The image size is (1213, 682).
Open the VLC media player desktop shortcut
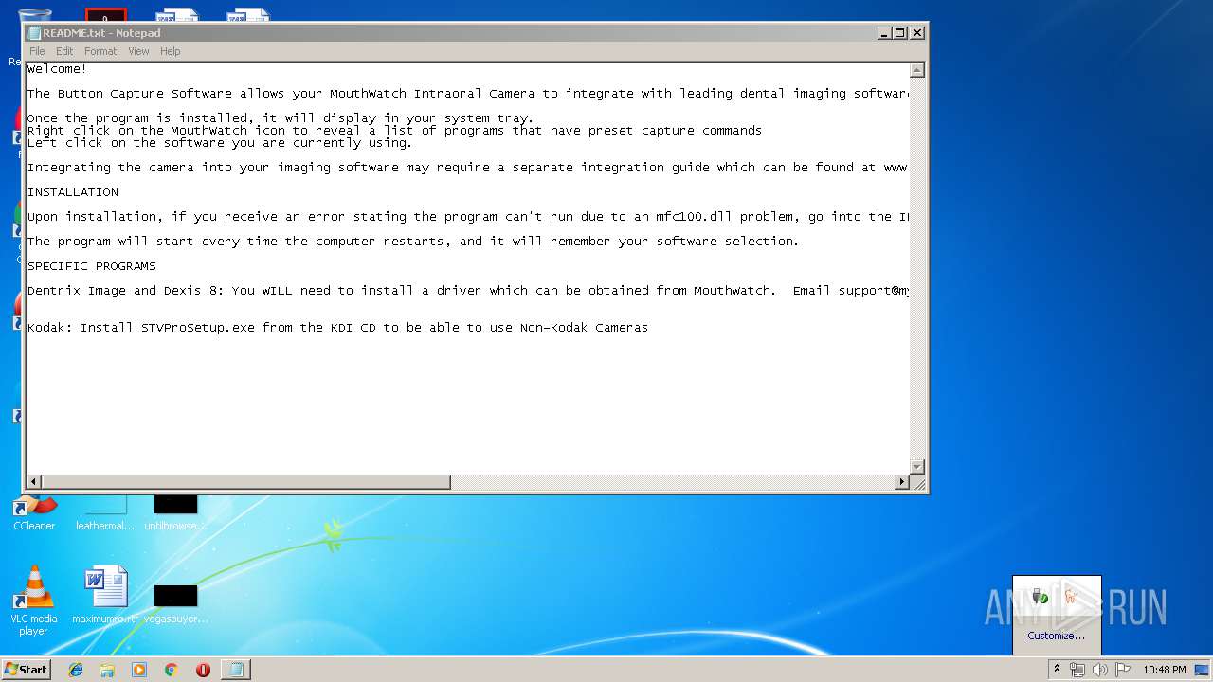[34, 601]
